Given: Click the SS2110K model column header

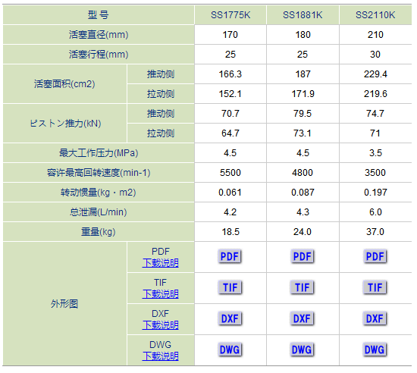Looking at the screenshot, I should (x=375, y=15).
